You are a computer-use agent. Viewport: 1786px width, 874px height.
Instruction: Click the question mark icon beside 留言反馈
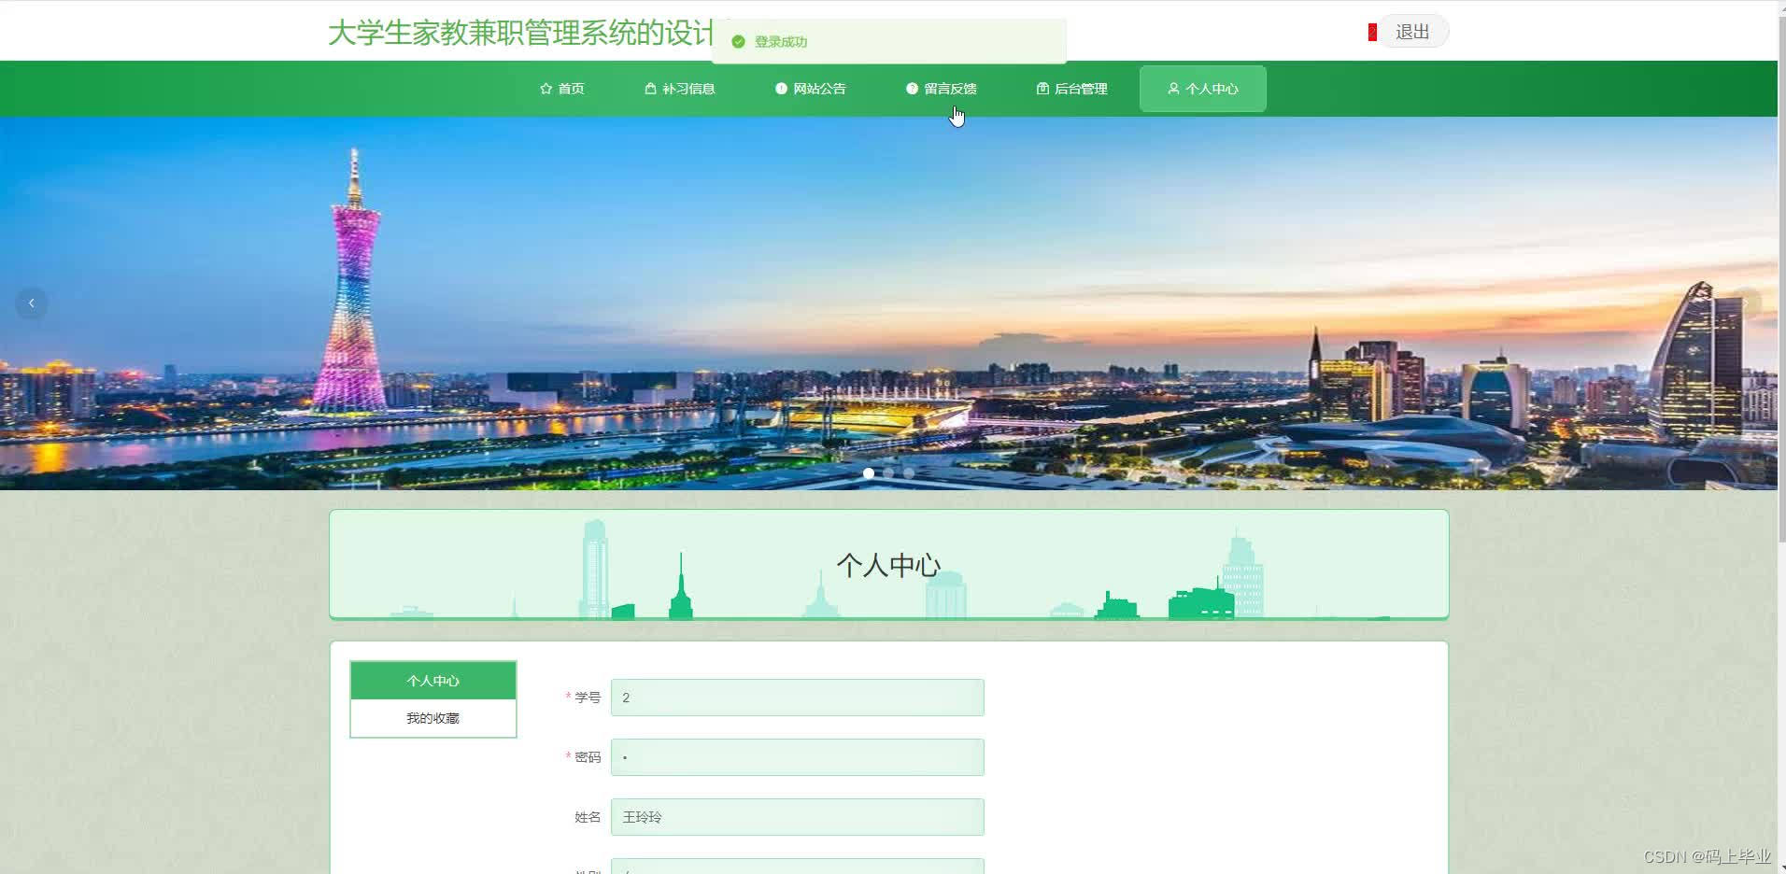point(913,88)
